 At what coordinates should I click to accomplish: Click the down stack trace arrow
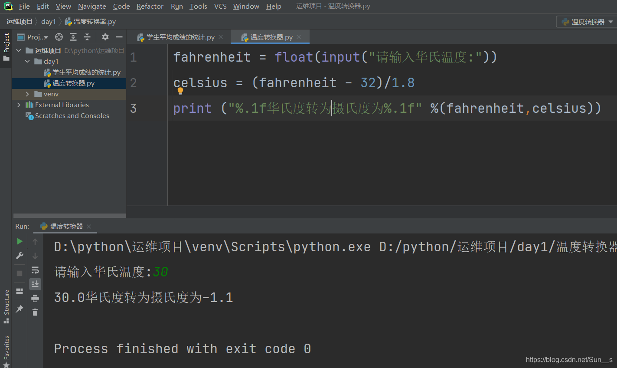[x=35, y=256]
